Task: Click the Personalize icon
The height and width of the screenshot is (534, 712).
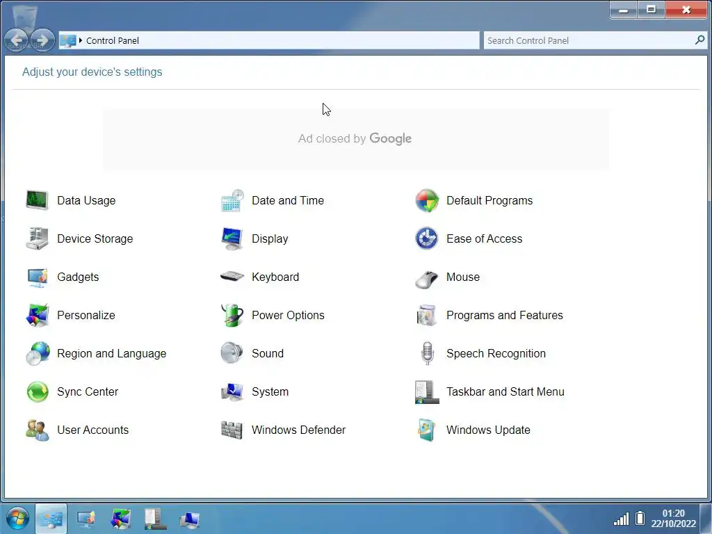Action: point(38,315)
